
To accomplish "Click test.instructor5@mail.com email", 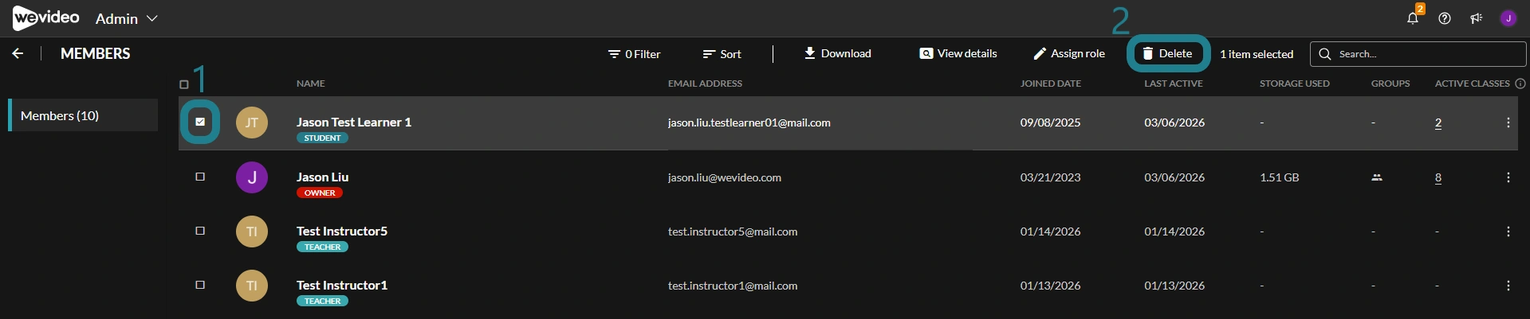I will 733,231.
